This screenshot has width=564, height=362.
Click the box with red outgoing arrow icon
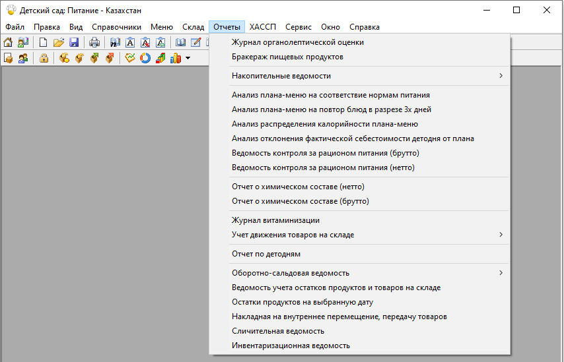pos(110,58)
